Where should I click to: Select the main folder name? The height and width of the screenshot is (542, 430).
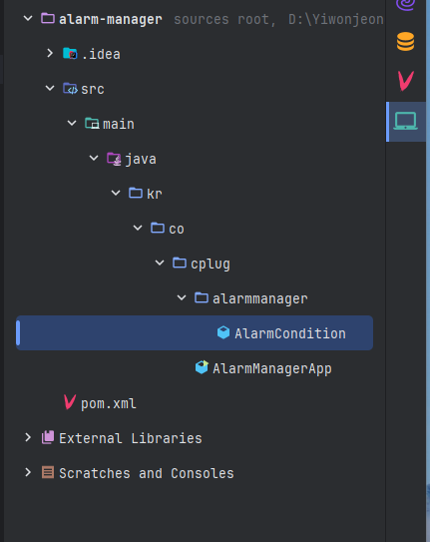119,124
